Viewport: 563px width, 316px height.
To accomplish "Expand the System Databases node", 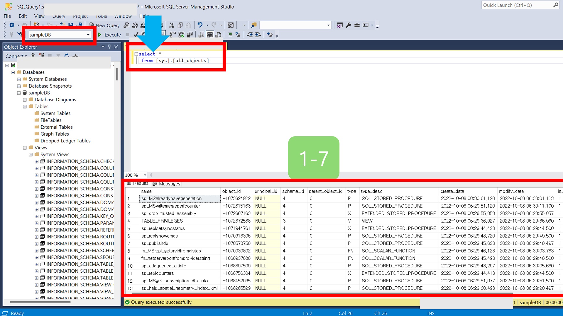I will tap(19, 79).
